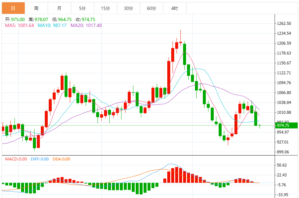Click the 22.43 MACD axis label

pos(282,175)
